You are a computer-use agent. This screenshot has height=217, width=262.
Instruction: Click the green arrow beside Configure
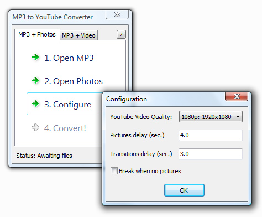pos(35,104)
